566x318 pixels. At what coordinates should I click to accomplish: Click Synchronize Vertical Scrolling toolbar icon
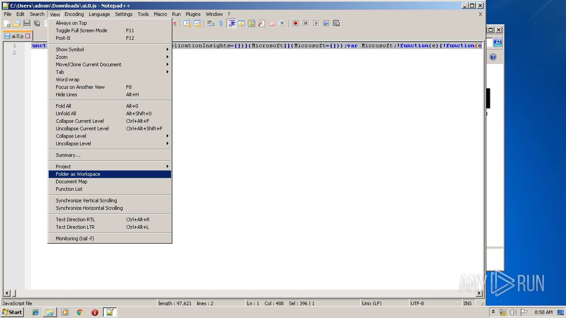(x=187, y=23)
